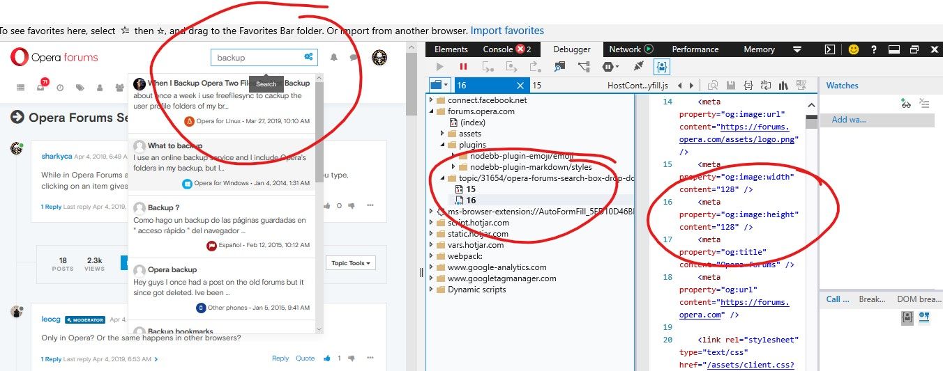Screen dimensions: 943x371
Task: Open the notifications bell icon
Action: coord(333,57)
